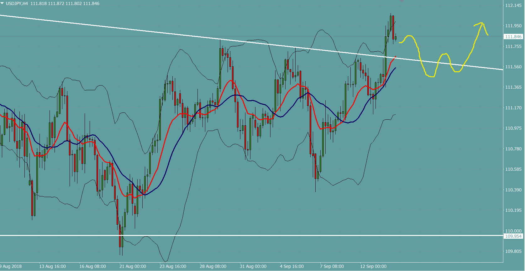This screenshot has height=271, width=525.
Task: Click the 109.954 horizontal line price tag
Action: 513,236
